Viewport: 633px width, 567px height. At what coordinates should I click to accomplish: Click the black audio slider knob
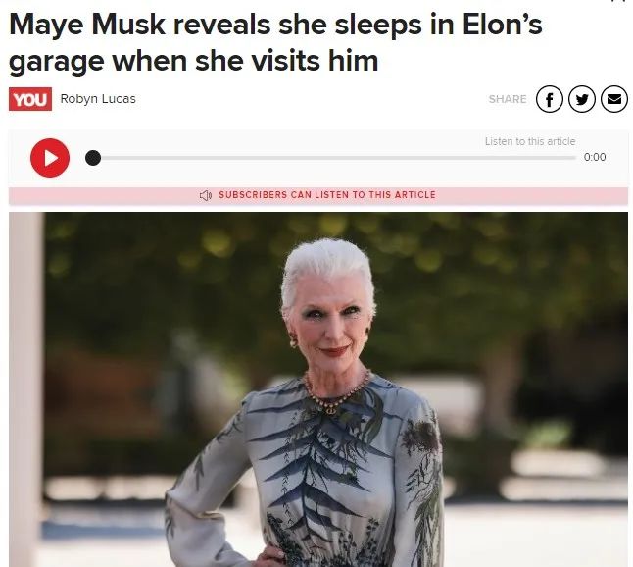pyautogui.click(x=93, y=158)
